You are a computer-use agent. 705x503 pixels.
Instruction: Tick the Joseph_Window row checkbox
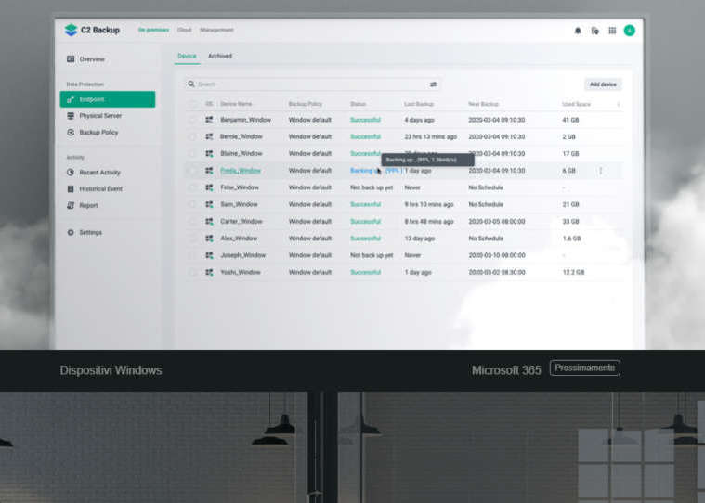193,255
